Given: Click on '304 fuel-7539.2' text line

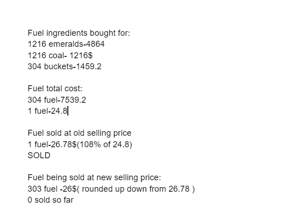Looking at the screenshot, I should 57,100.
